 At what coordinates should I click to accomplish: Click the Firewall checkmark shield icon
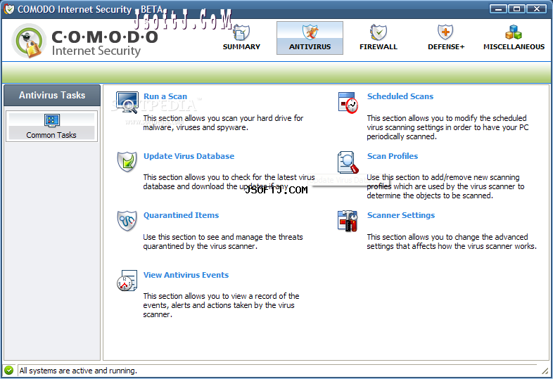click(x=378, y=32)
